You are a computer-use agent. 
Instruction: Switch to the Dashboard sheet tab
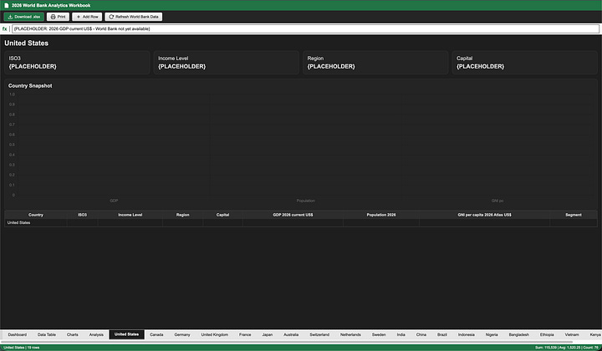[x=18, y=334]
